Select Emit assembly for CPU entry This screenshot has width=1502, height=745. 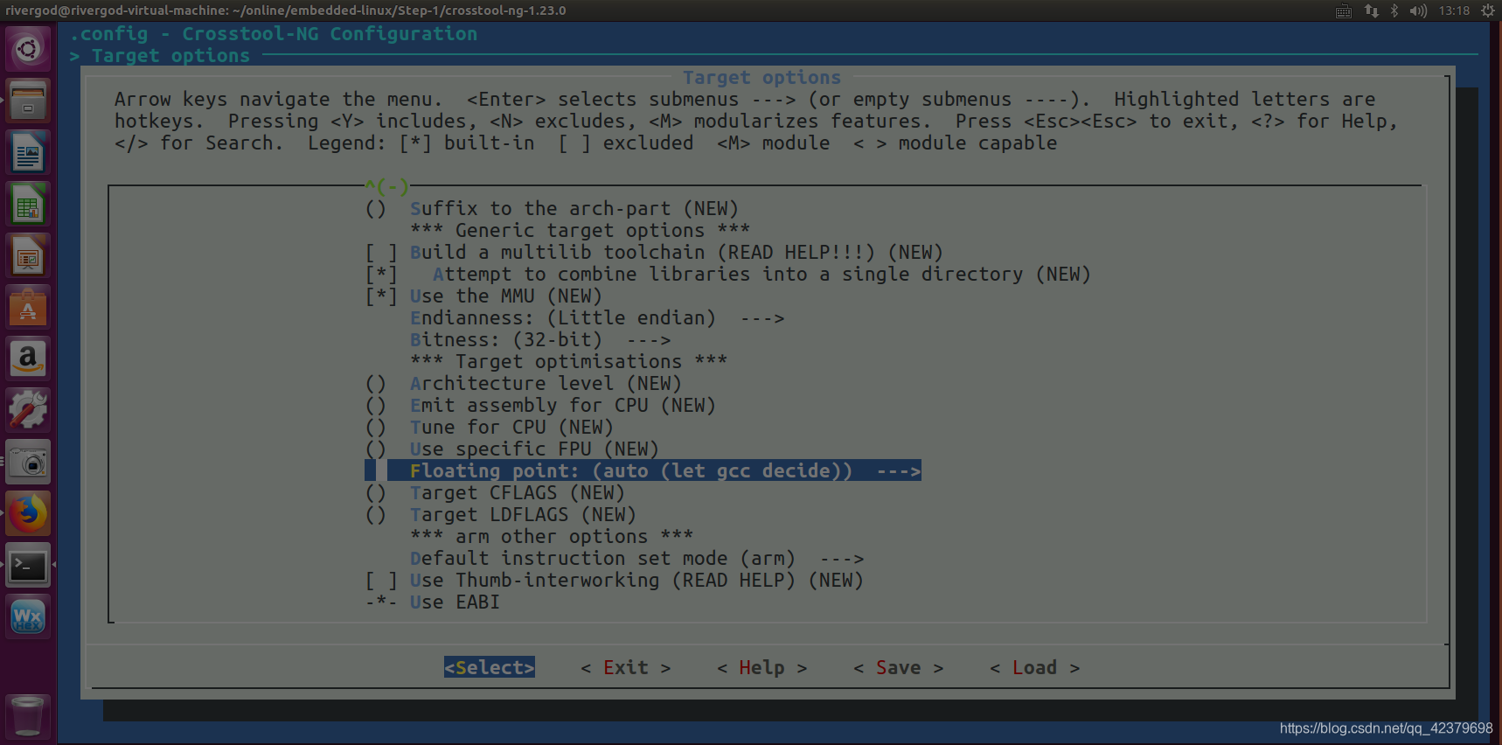pyautogui.click(x=540, y=406)
